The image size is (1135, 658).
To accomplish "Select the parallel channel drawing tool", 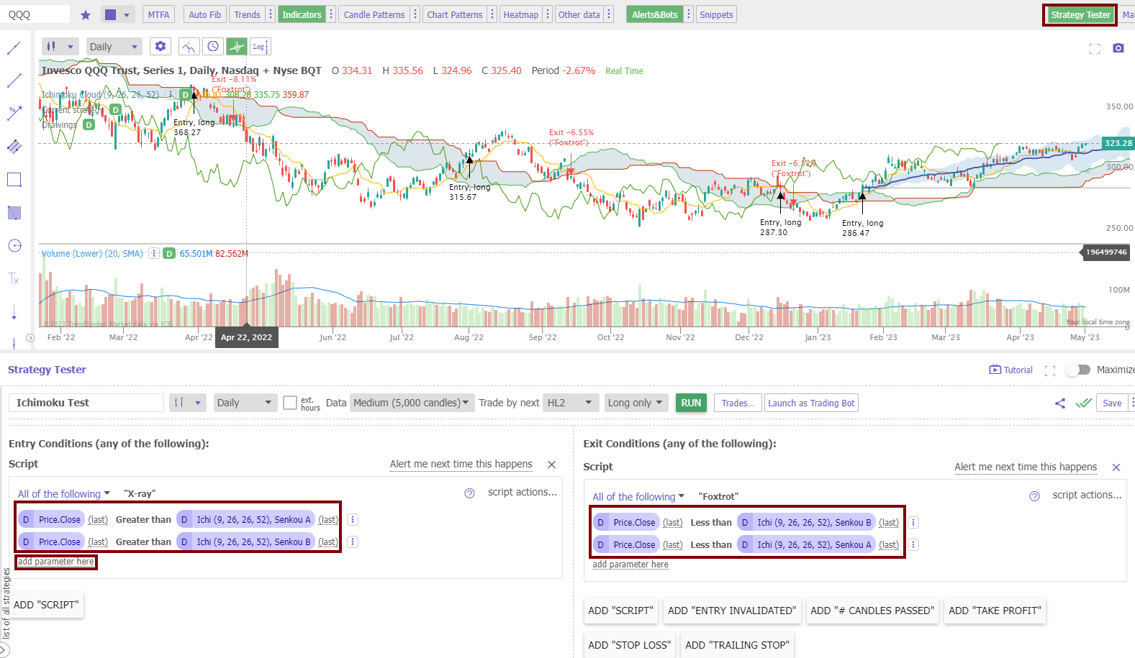I will pos(14,147).
